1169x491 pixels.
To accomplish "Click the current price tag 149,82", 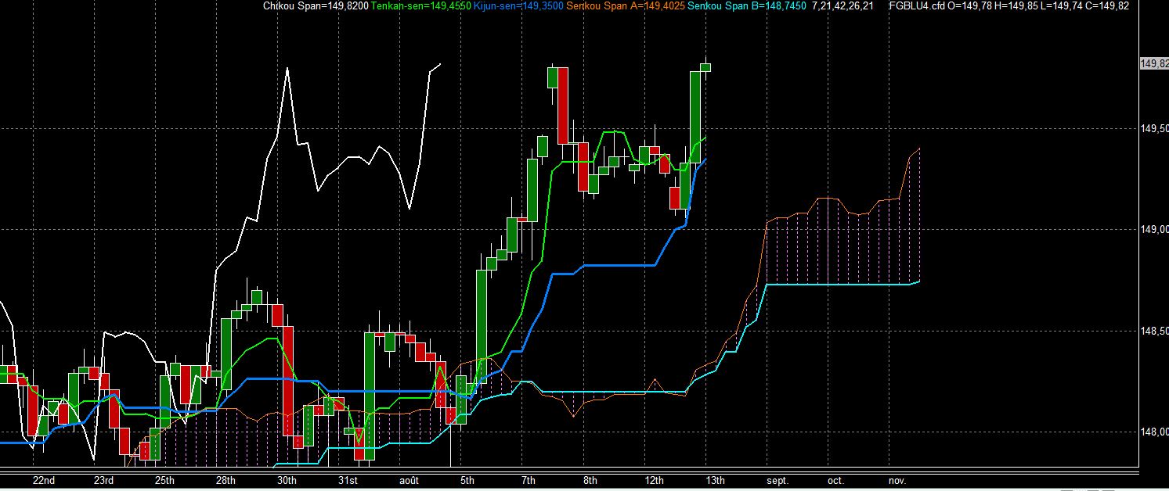I will pyautogui.click(x=1154, y=63).
